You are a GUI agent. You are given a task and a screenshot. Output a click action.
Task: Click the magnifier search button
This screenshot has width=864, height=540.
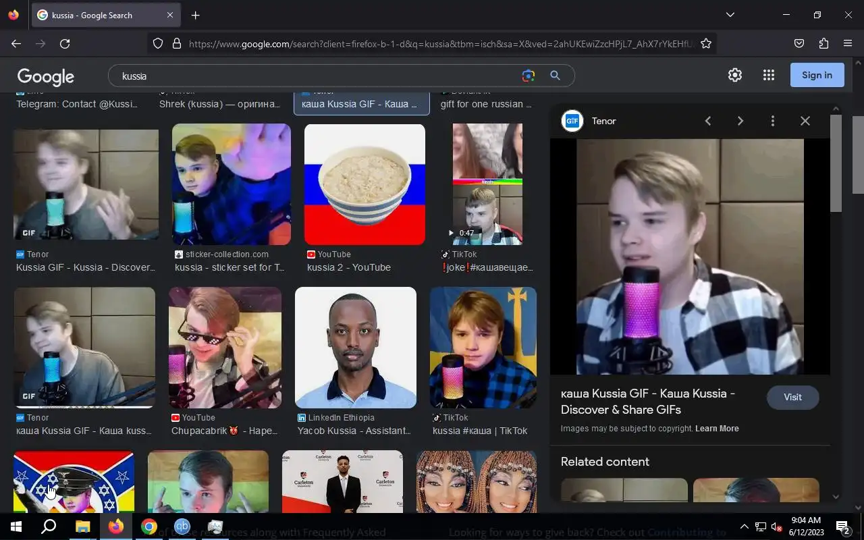[x=555, y=76]
